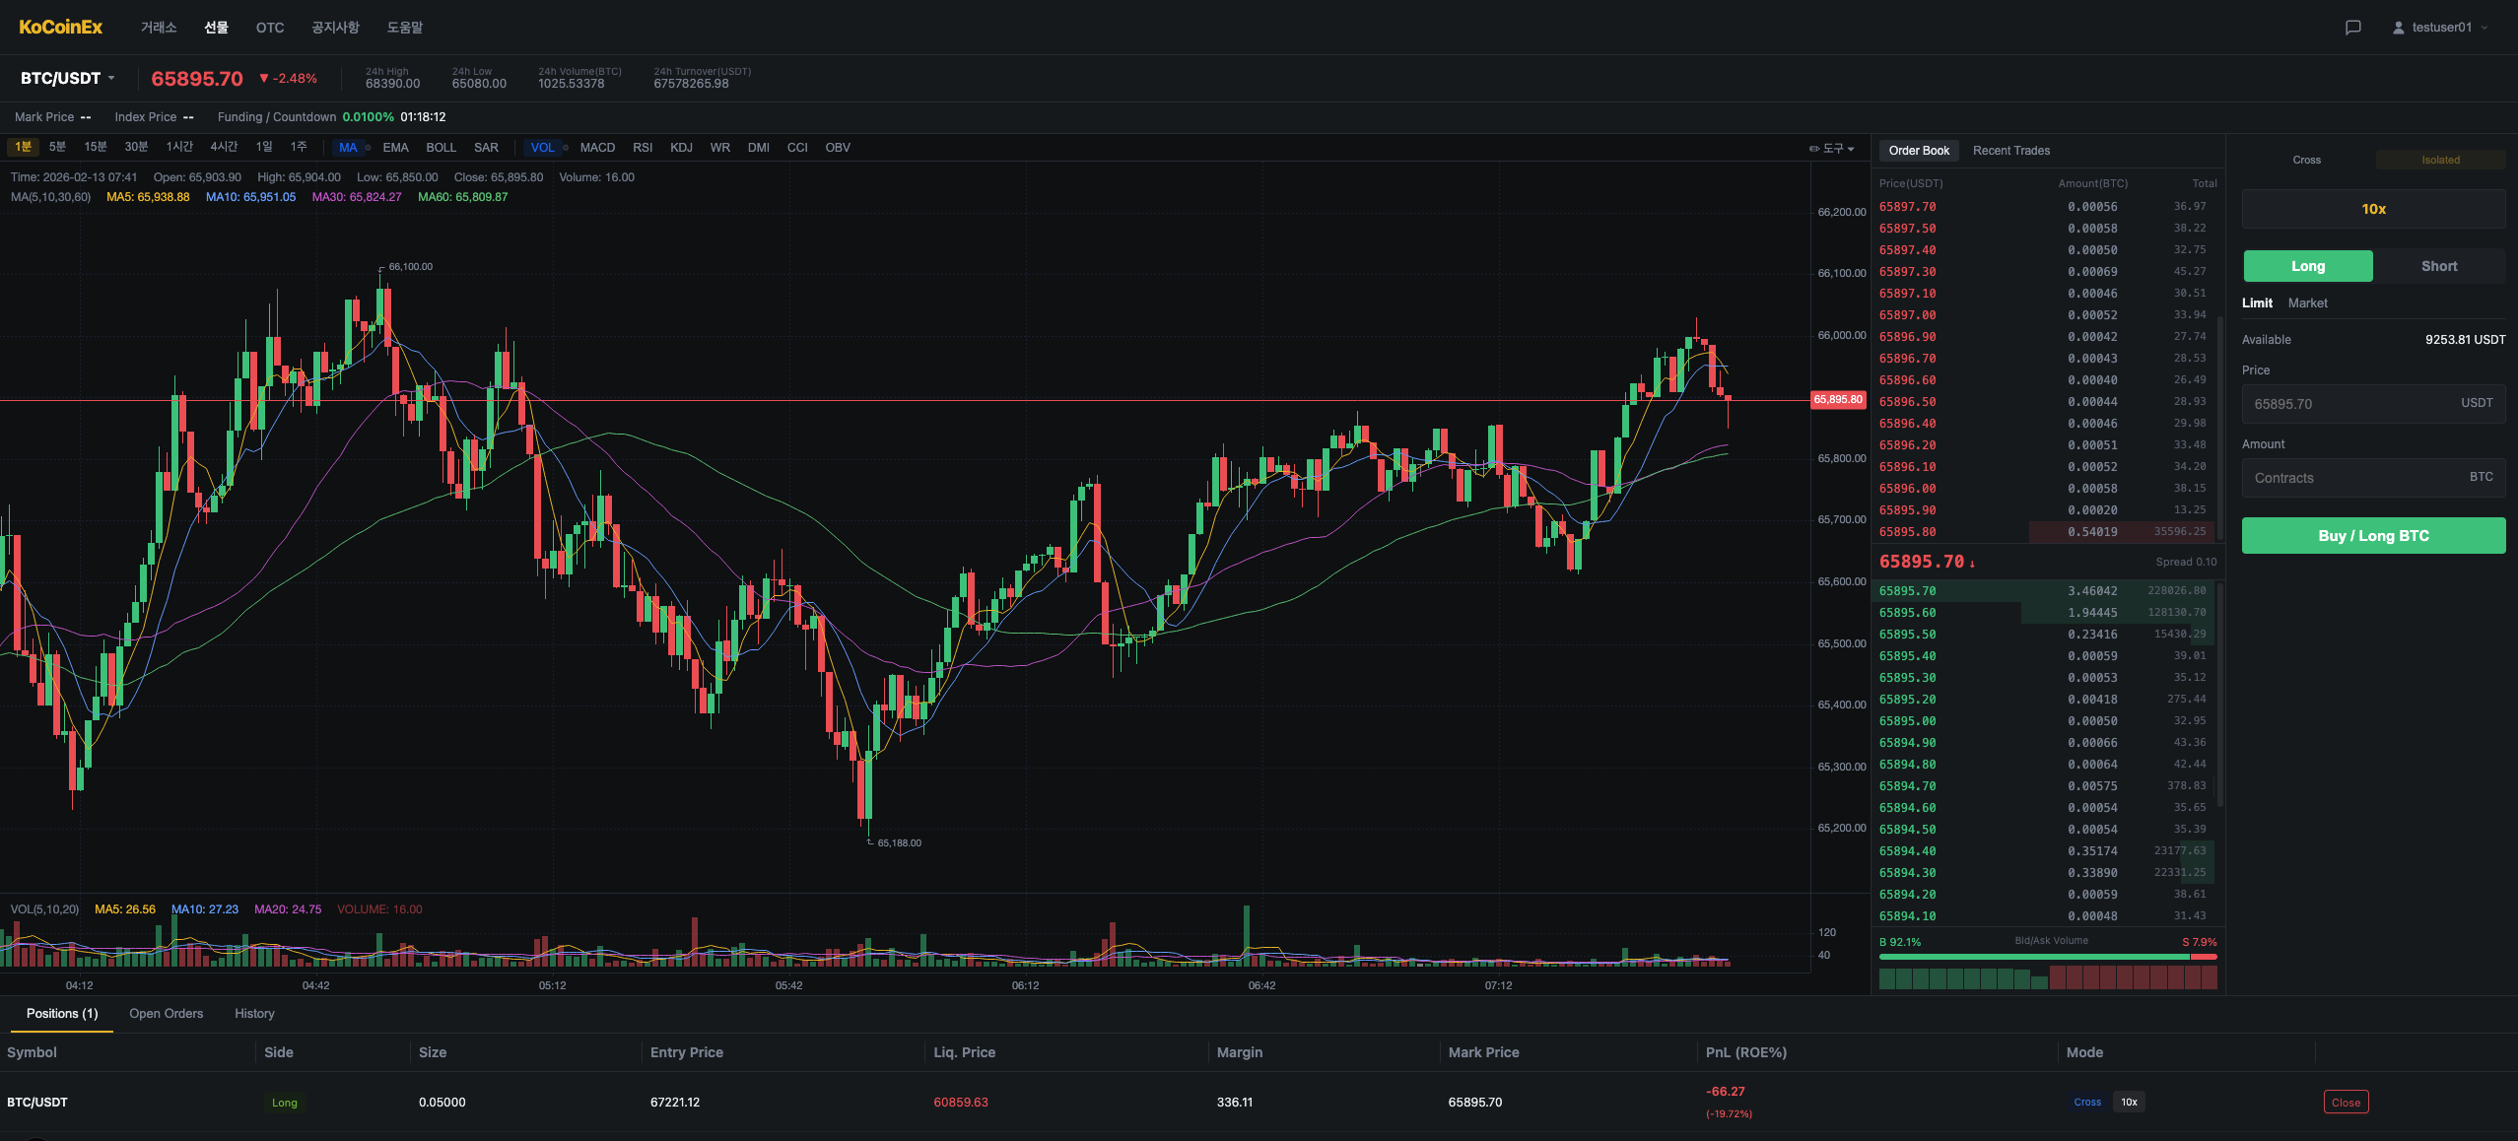This screenshot has height=1141, width=2518.
Task: Click the red price-change down arrow
Action: [264, 78]
